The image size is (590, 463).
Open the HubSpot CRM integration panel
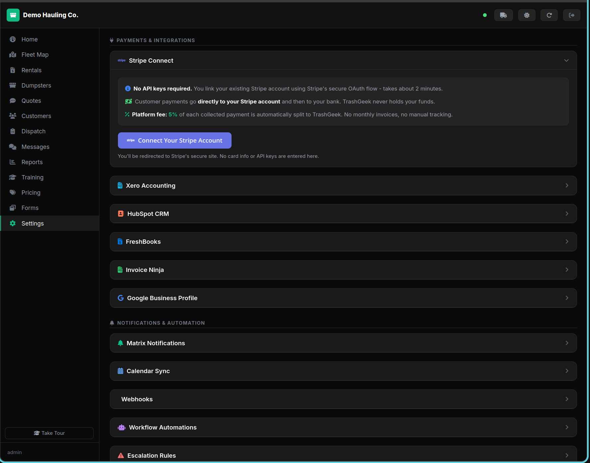pos(343,214)
